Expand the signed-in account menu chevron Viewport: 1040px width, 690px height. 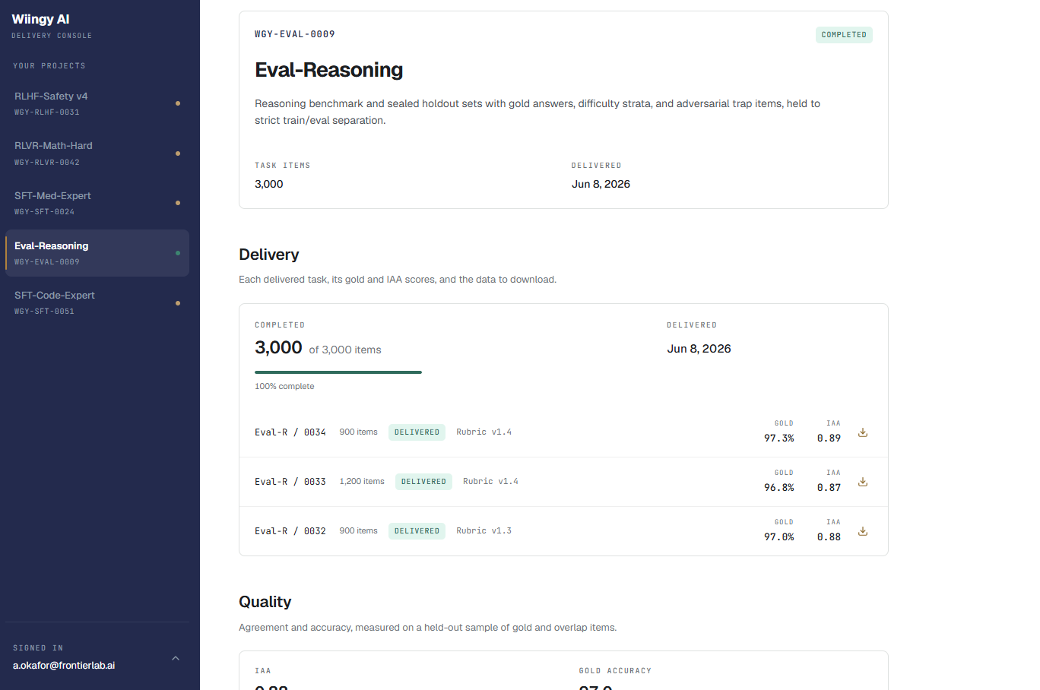coord(176,658)
